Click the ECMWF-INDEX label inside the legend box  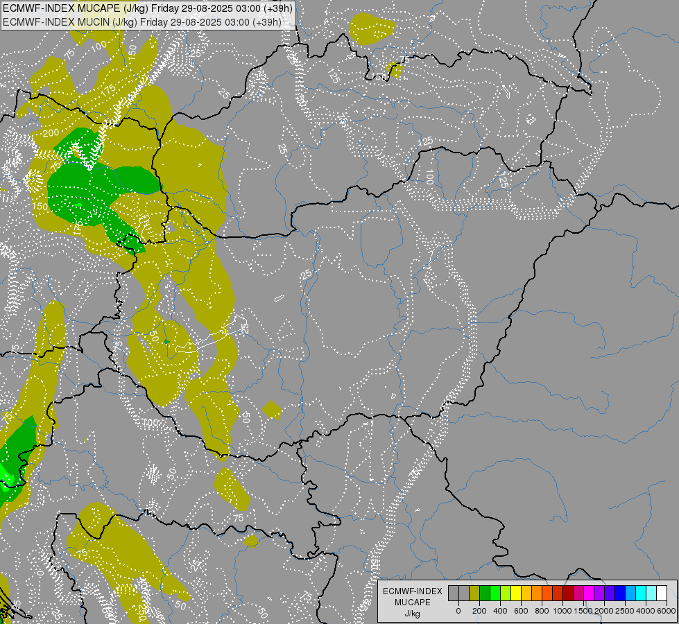413,591
